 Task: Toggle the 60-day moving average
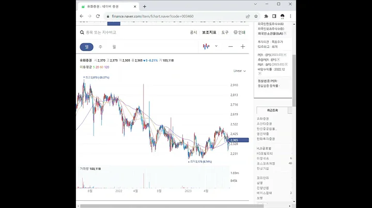[x=102, y=67]
